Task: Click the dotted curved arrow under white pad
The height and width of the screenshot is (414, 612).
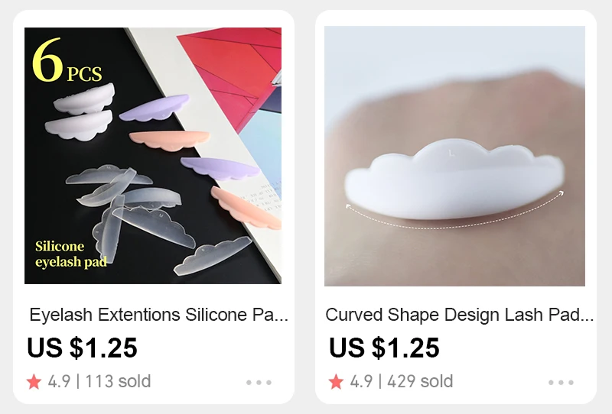Action: tap(454, 212)
